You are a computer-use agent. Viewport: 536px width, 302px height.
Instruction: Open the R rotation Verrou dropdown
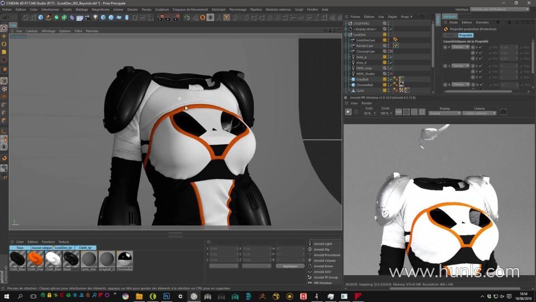click(x=461, y=84)
